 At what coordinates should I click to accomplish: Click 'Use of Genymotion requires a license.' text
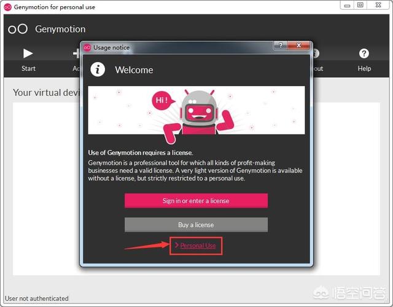(x=141, y=153)
